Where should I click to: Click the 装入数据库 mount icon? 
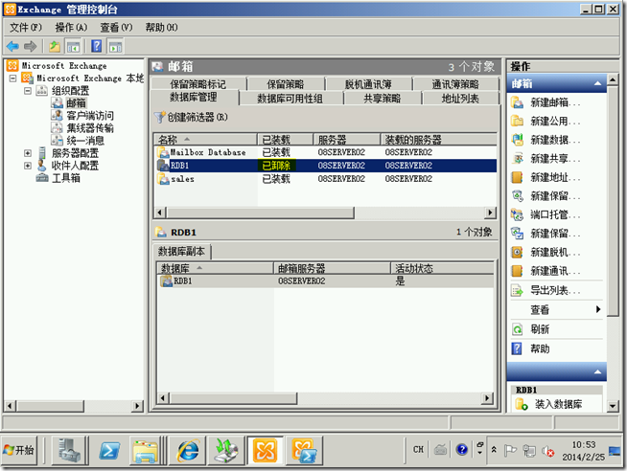[x=522, y=405]
